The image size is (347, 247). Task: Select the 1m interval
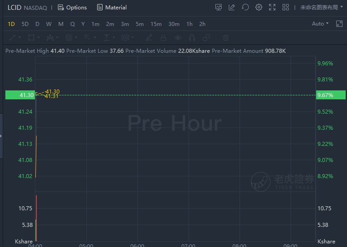pos(95,24)
